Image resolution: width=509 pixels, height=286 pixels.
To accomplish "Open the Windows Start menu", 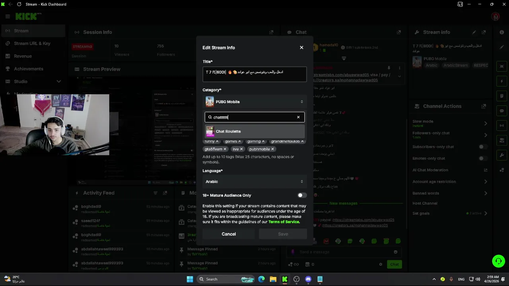I will 190,279.
